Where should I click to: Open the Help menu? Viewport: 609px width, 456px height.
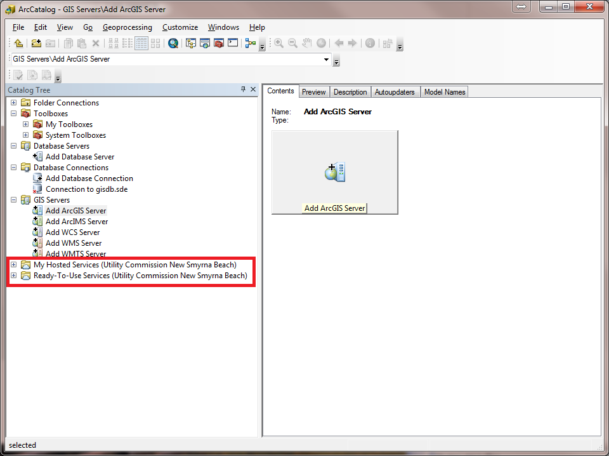(x=257, y=27)
